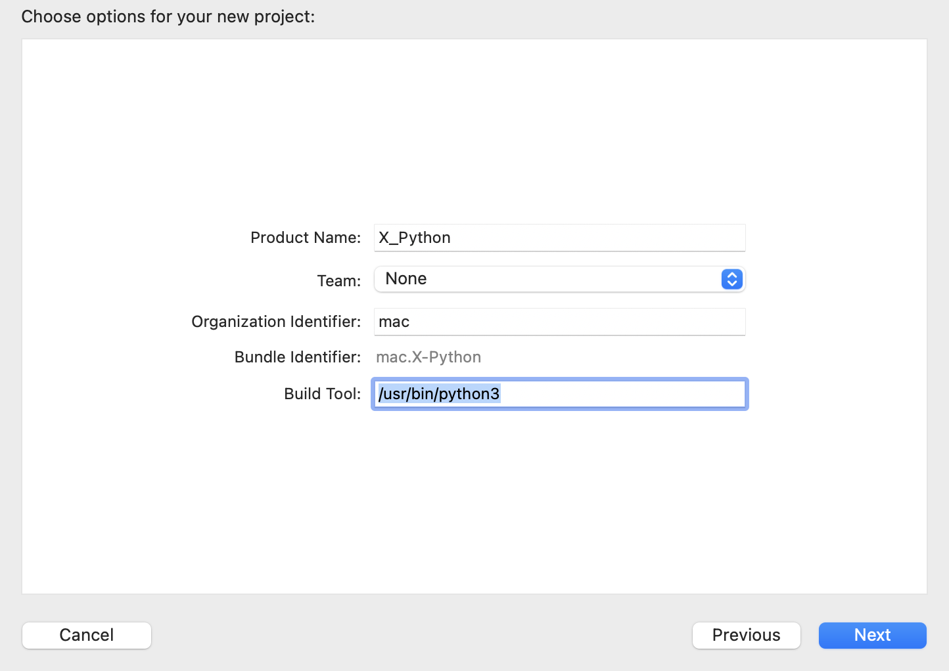Click the blue up-down arrows on Team popup
The image size is (949, 671).
coord(731,279)
